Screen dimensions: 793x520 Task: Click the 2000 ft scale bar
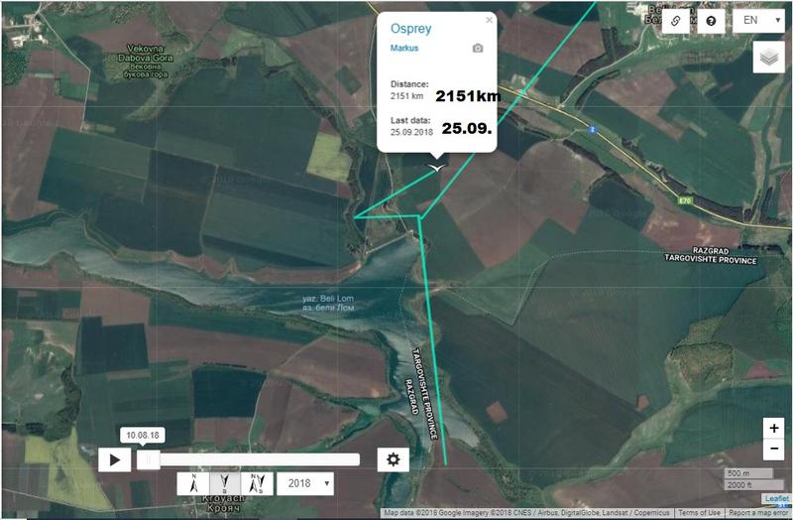click(x=754, y=485)
